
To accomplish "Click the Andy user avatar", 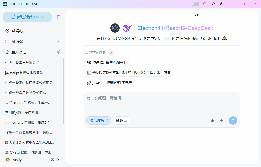I will click(8, 160).
